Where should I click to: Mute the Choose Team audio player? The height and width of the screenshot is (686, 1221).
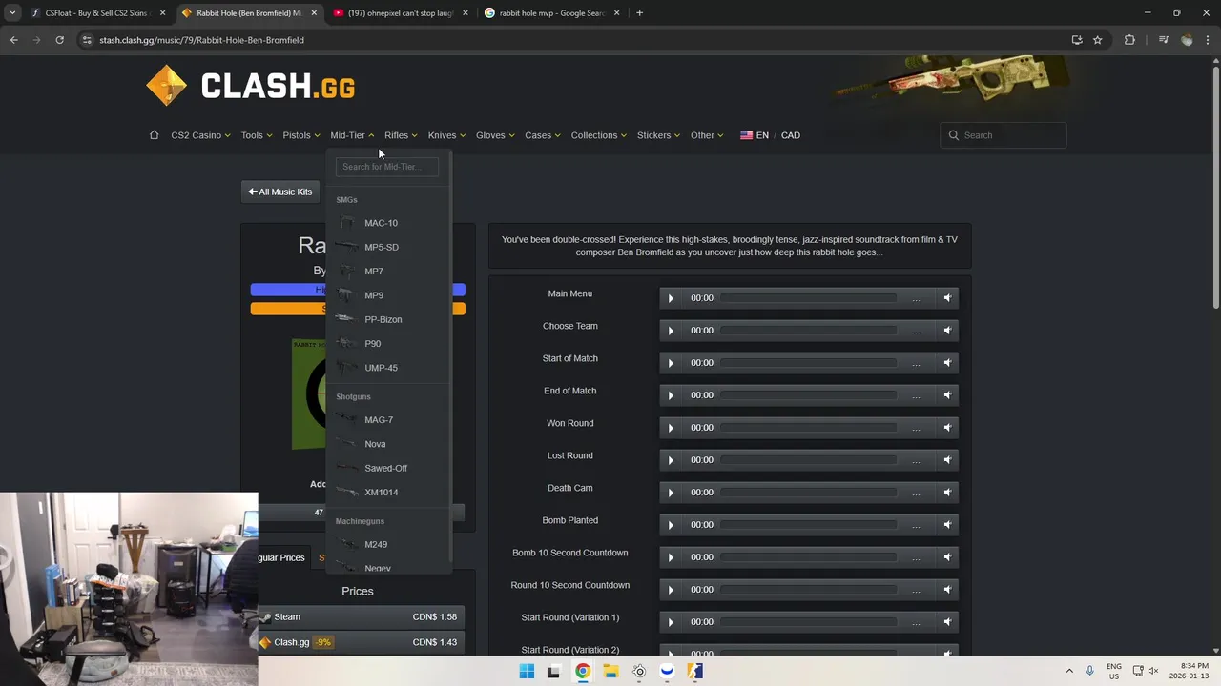point(947,331)
